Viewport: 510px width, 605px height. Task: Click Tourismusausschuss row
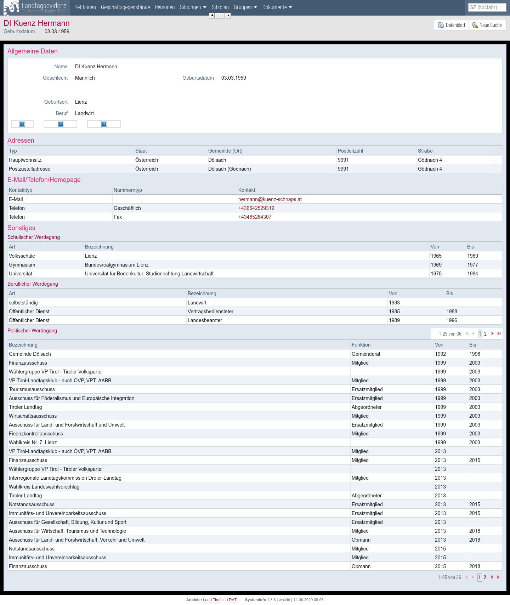click(255, 389)
